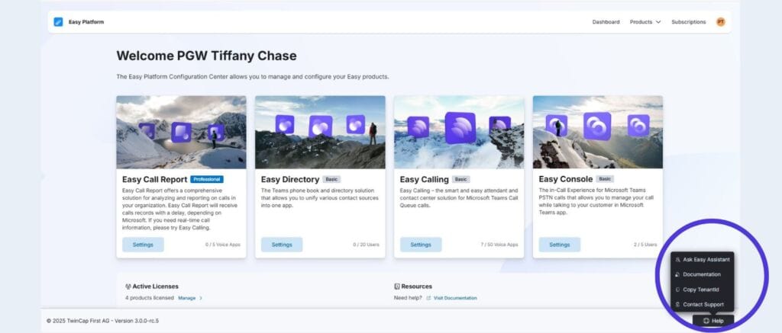Click the Easy Platform logo icon

coord(58,22)
